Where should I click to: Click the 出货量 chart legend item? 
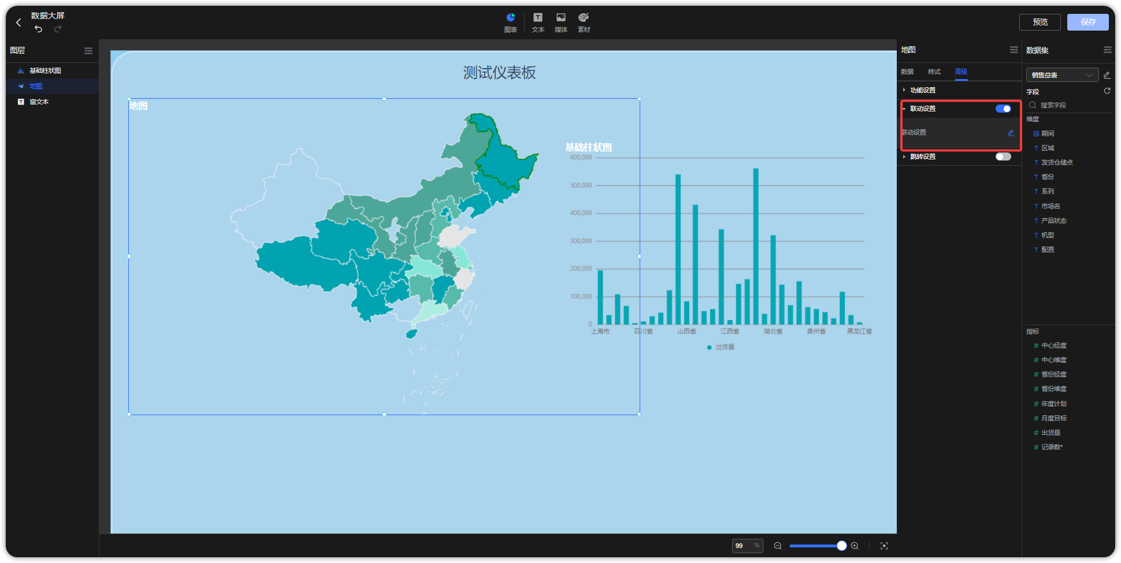[x=721, y=347]
